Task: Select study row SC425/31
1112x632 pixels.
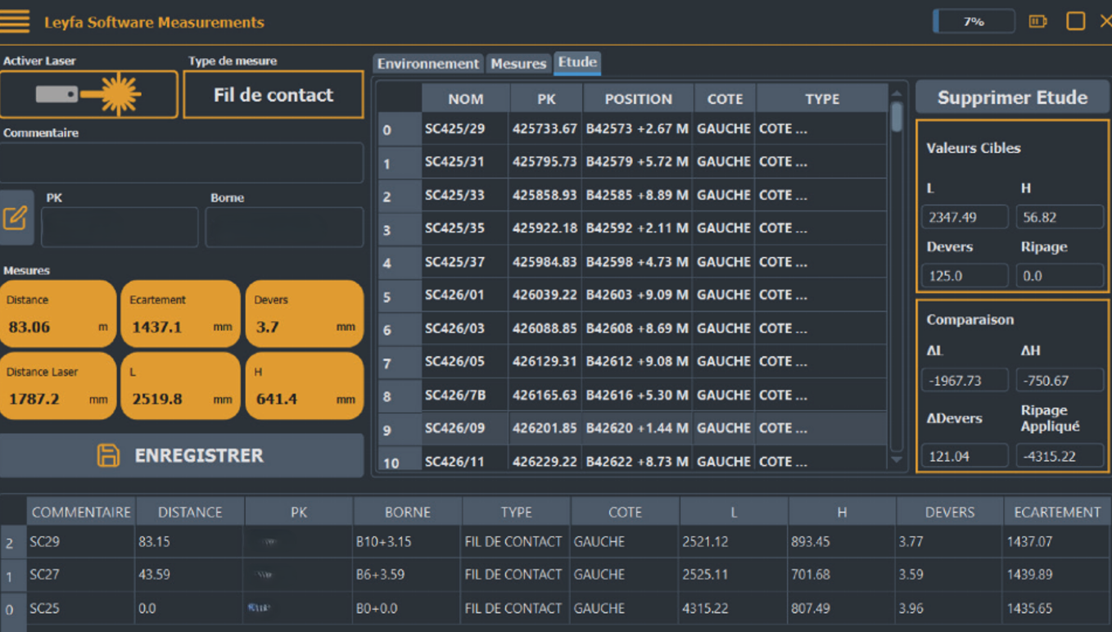Action: pos(632,162)
